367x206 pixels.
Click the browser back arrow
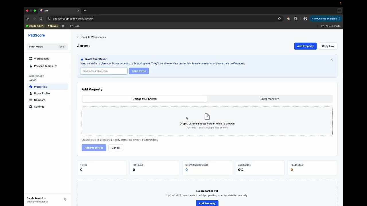[28, 19]
